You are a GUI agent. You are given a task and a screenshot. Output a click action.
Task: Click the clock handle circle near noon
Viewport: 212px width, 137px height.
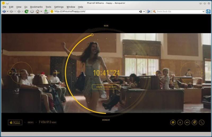click(x=92, y=35)
